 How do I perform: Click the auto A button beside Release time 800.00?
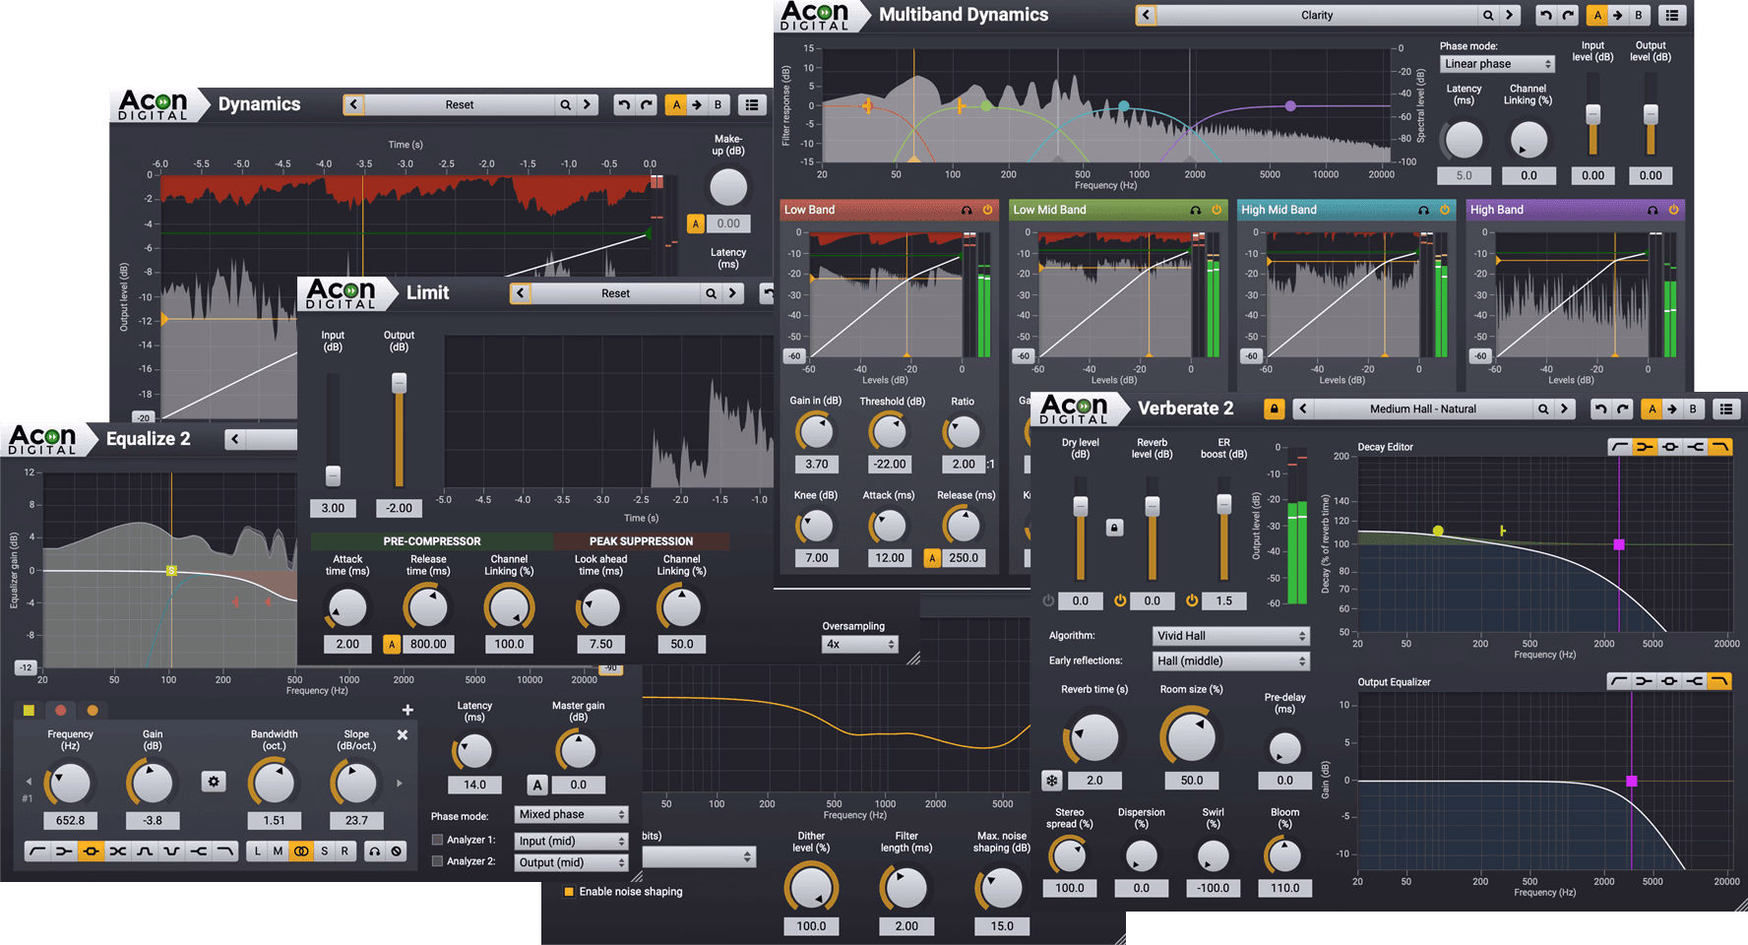tap(392, 645)
